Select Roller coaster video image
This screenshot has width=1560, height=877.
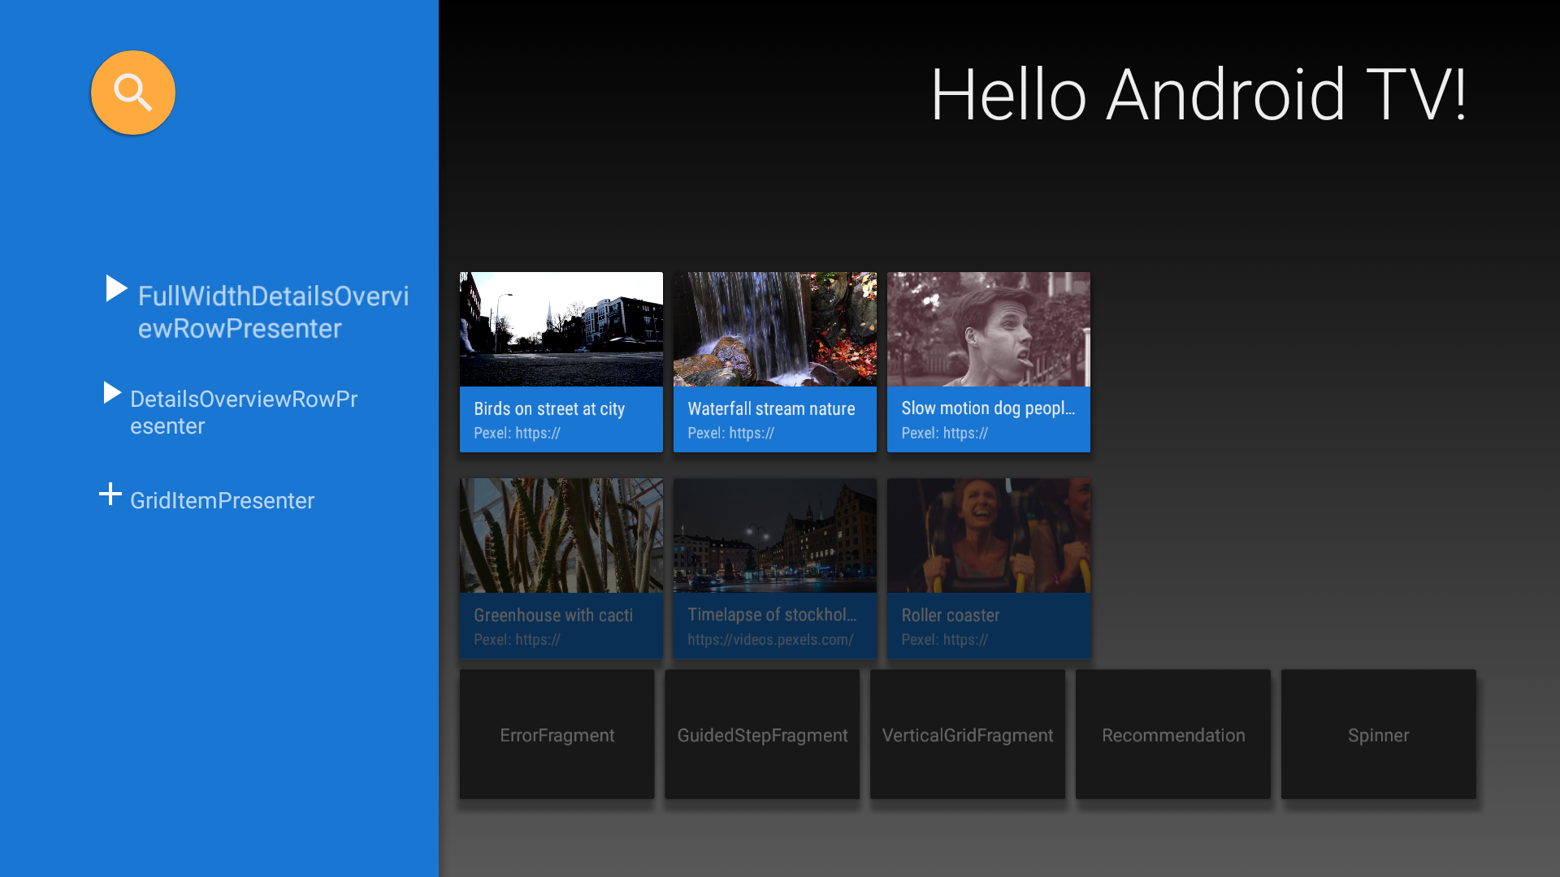(988, 535)
